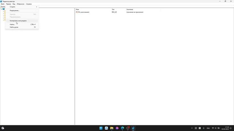
Task: Open the Справка menu
Action: coord(29,4)
